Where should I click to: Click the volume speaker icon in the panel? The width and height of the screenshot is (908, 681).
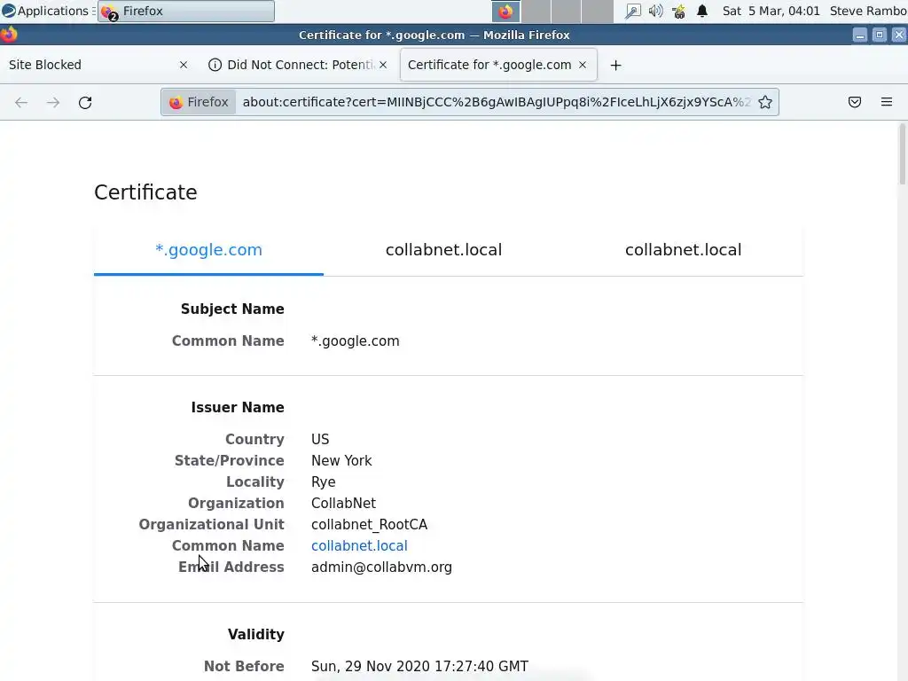pos(655,11)
